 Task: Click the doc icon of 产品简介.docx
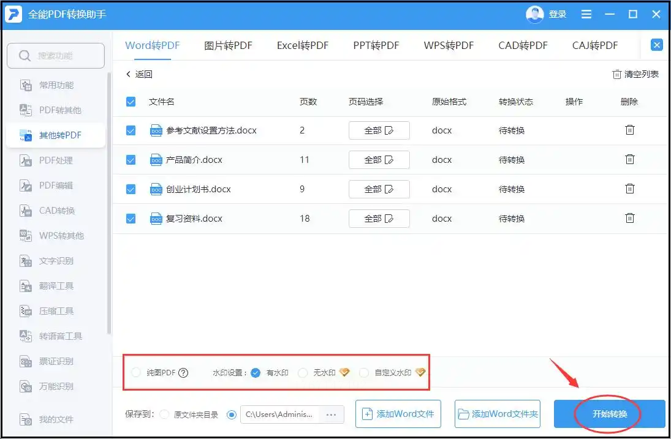pyautogui.click(x=156, y=160)
